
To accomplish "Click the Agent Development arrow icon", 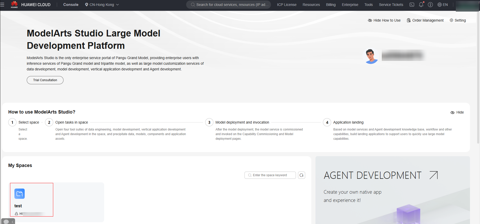I will (x=433, y=175).
